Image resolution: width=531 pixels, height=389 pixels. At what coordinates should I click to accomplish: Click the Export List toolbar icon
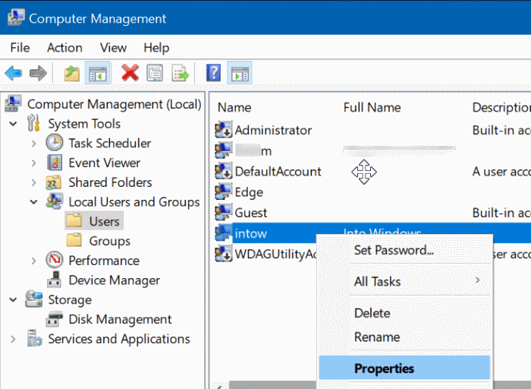pyautogui.click(x=180, y=73)
